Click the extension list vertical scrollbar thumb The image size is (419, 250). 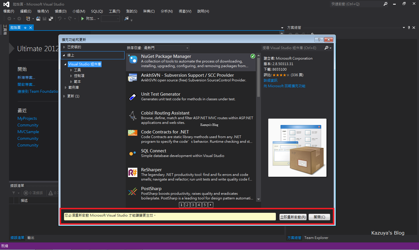258,77
